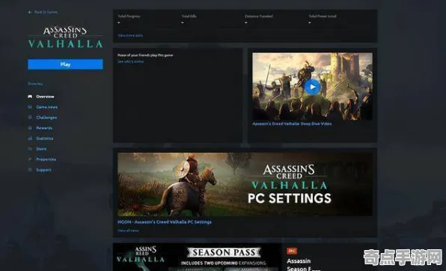The image size is (446, 271).
Task: Open the Season Pass promotional image
Action: point(198,257)
